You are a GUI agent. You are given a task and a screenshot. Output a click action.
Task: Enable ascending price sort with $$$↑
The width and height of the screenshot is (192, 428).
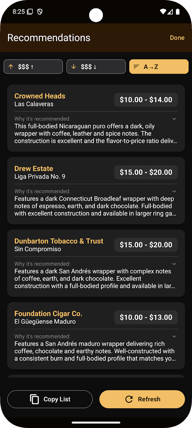tap(33, 67)
